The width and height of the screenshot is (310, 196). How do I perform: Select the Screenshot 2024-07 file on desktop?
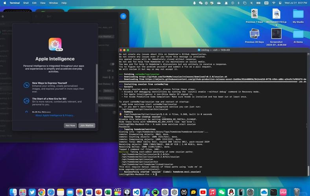point(276,37)
